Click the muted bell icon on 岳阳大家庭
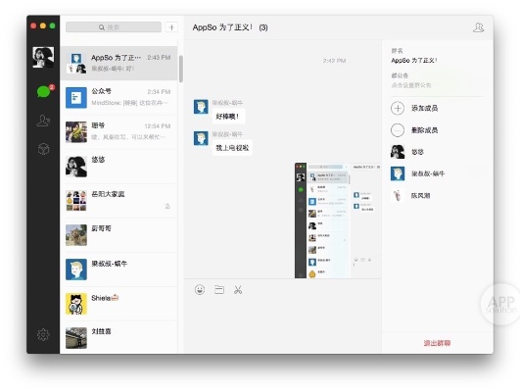 click(167, 207)
